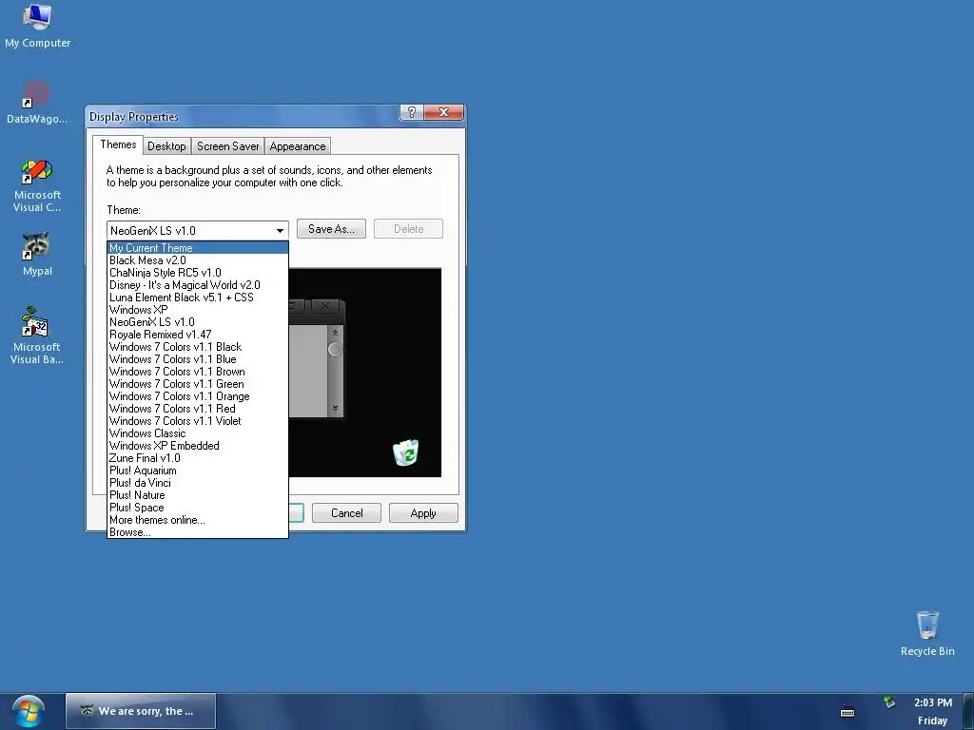Close the Display Properties dialog
The image size is (974, 730).
[x=443, y=112]
